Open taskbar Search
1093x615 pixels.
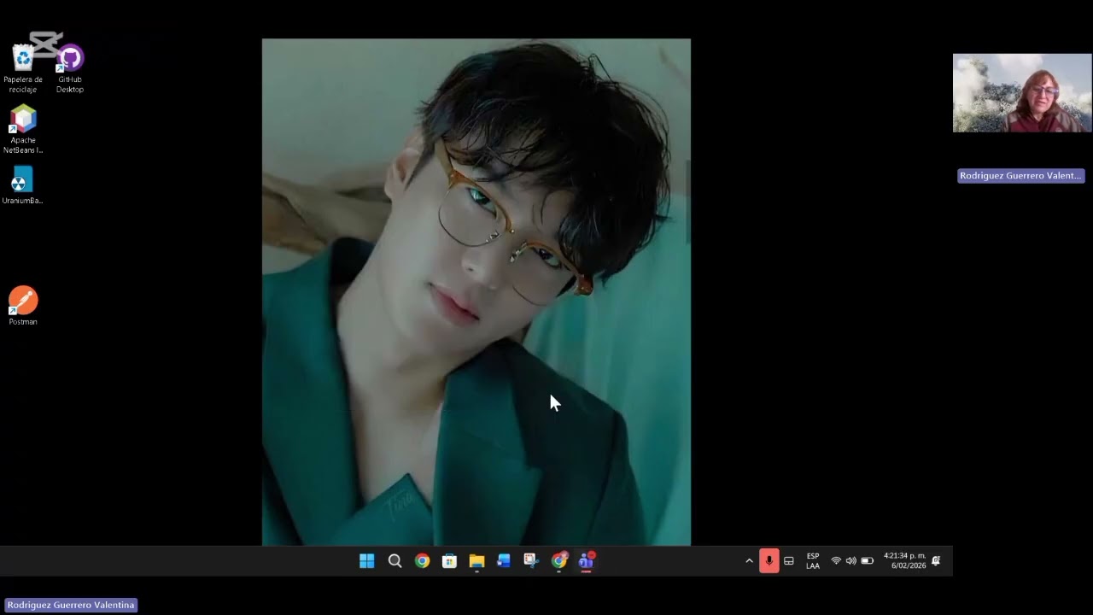(395, 561)
